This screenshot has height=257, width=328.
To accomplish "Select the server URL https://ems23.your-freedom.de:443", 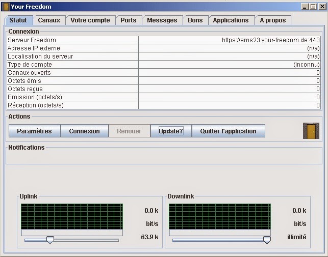I will click(271, 40).
